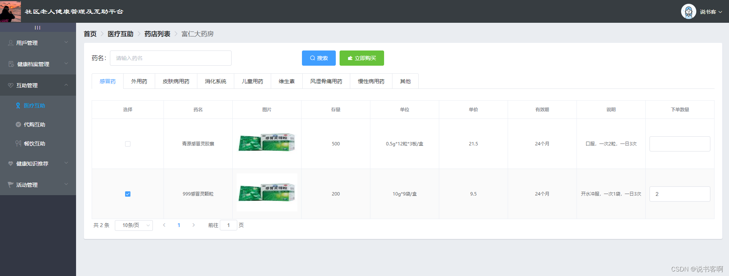This screenshot has height=276, width=729.
Task: Click the 共 2 条 total count text
Action: [x=102, y=225]
